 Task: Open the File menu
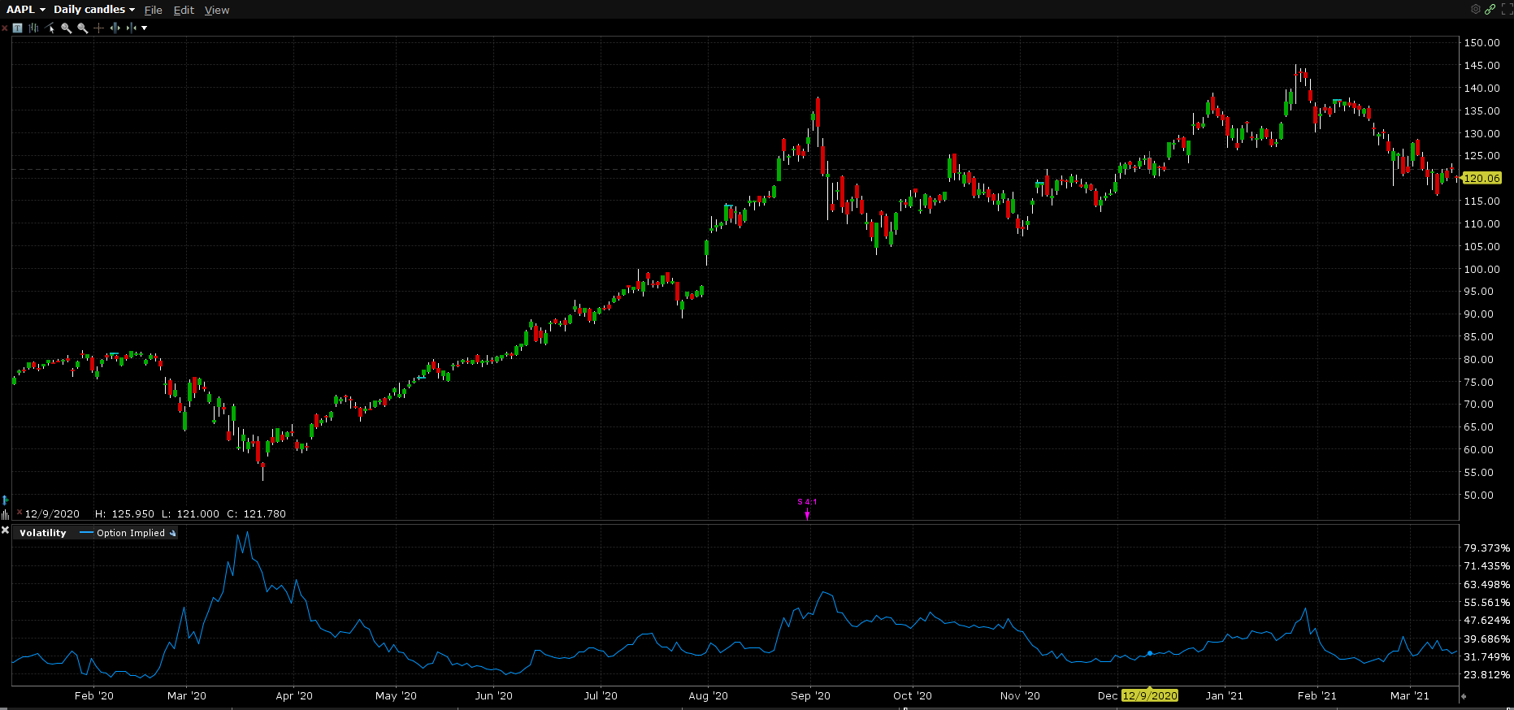point(153,10)
